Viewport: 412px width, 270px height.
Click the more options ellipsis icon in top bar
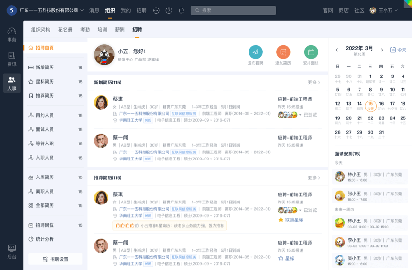pyautogui.click(x=156, y=10)
